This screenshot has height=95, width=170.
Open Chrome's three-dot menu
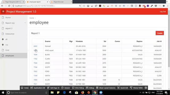coord(168,6)
